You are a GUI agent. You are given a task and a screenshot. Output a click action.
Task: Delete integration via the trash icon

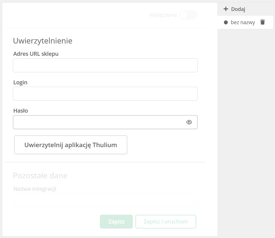tap(262, 22)
